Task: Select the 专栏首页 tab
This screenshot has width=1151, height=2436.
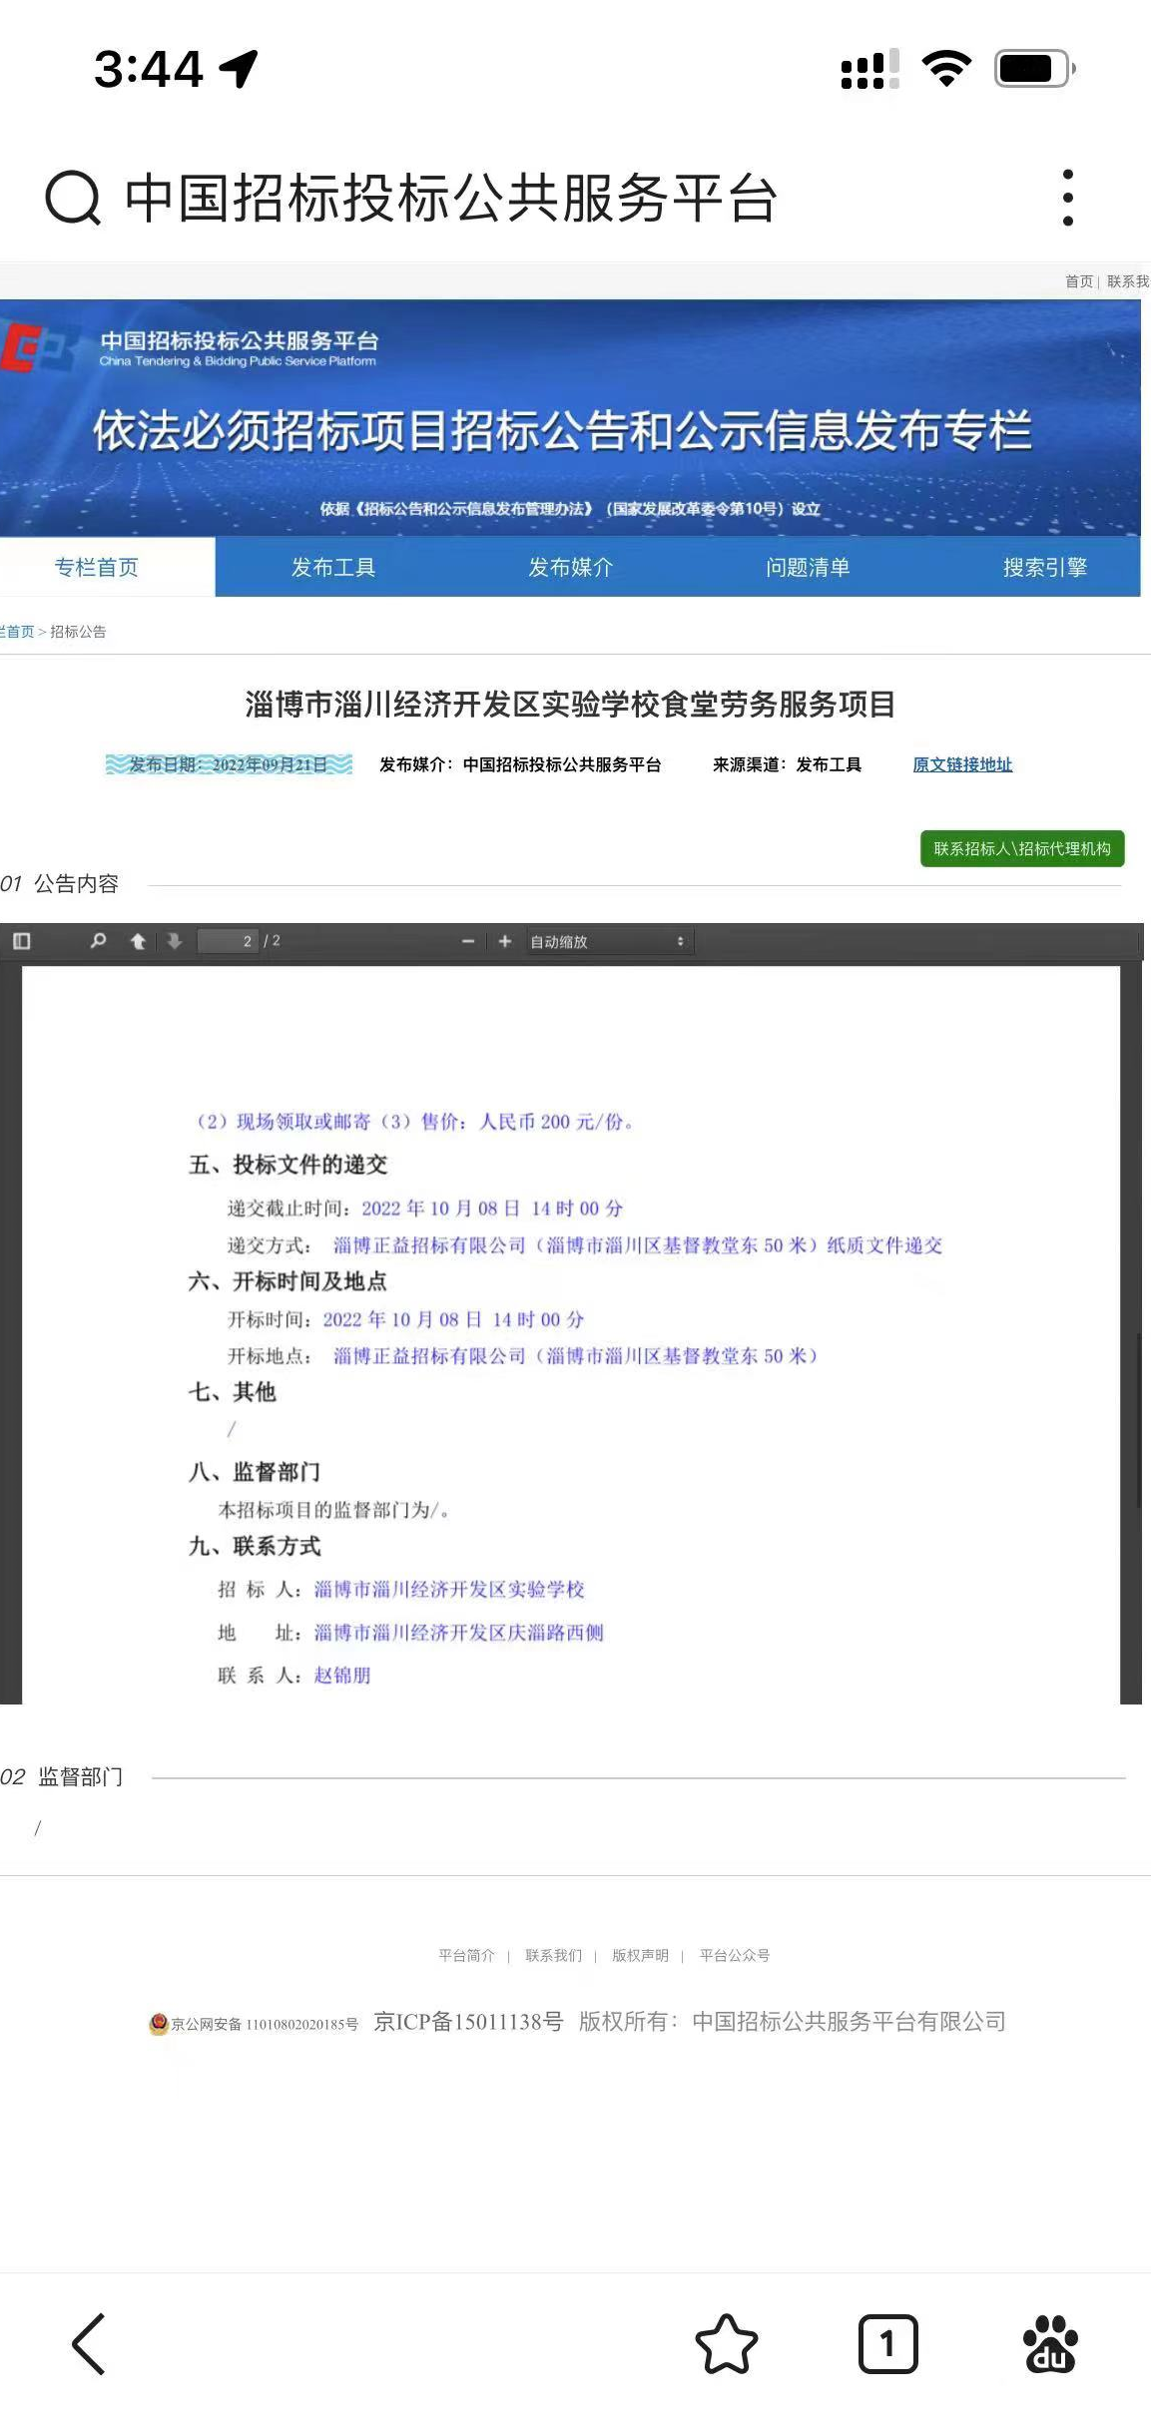Action: coord(97,567)
